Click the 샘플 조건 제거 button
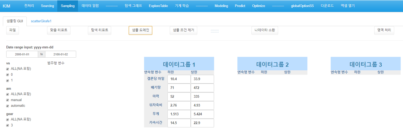The width and height of the screenshot is (403, 129). pyautogui.click(x=183, y=30)
